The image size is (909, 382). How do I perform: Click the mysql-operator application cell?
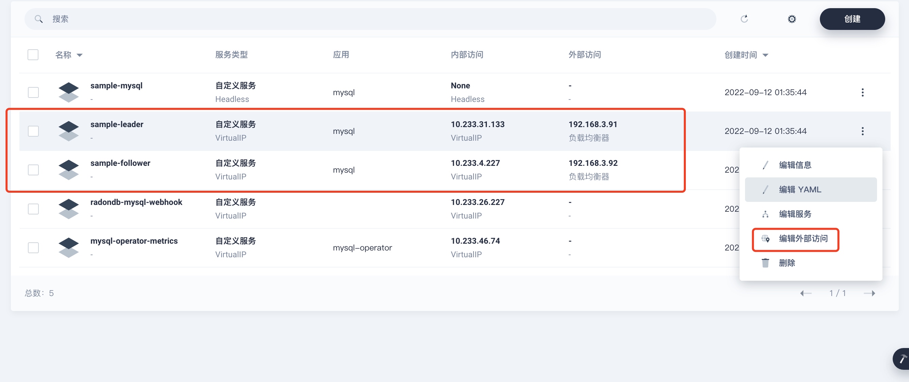[362, 248]
